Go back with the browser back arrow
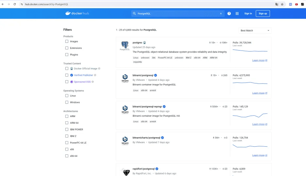Image resolution: width=306 pixels, height=176 pixels. (3, 4)
